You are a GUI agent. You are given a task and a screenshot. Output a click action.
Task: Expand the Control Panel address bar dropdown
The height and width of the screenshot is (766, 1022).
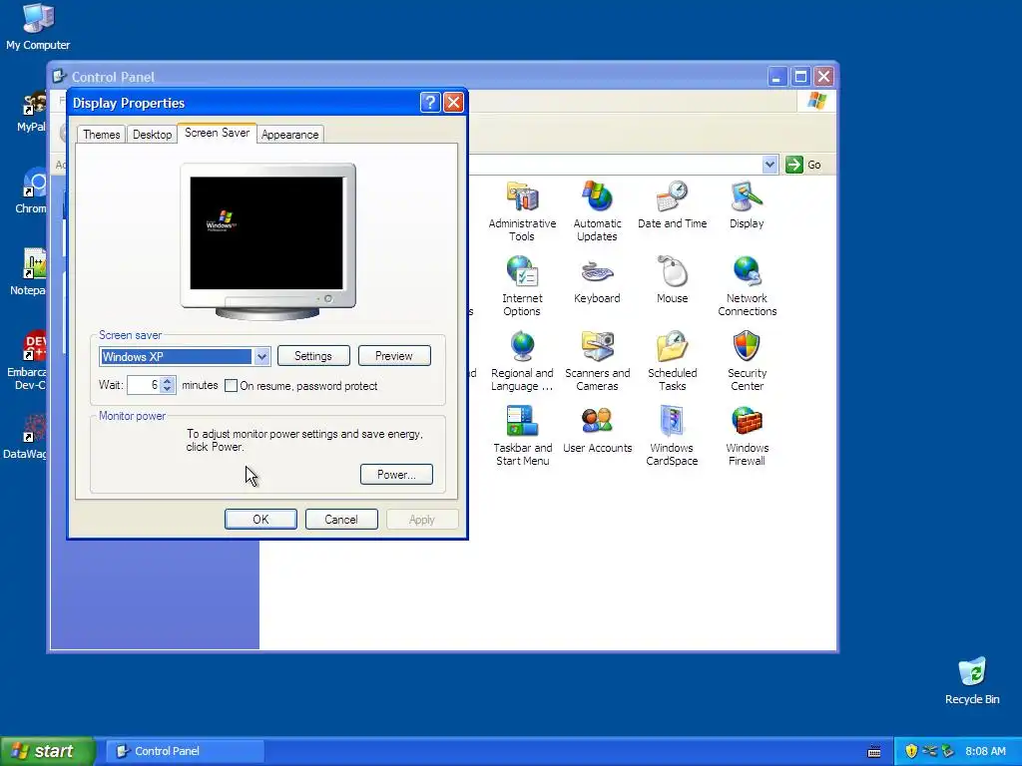coord(769,165)
